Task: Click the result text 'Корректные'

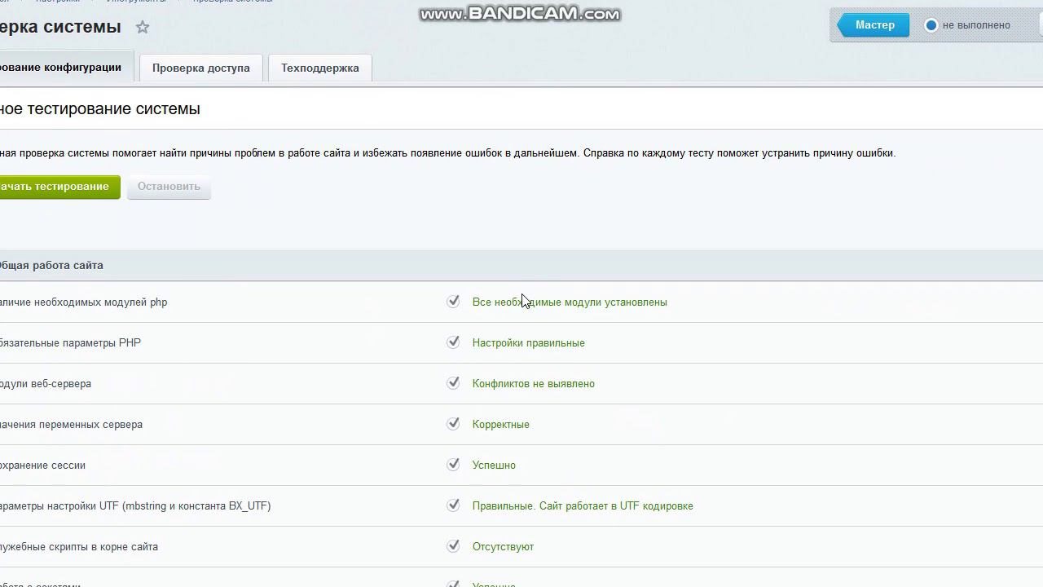Action: (x=500, y=425)
